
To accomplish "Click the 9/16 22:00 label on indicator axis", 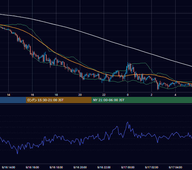I will click(x=104, y=167).
